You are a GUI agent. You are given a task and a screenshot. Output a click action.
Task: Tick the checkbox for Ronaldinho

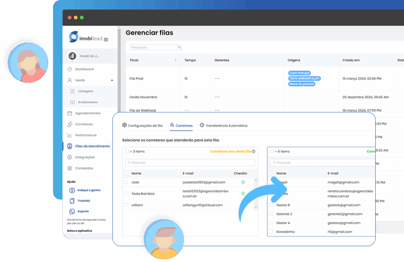tap(271, 232)
